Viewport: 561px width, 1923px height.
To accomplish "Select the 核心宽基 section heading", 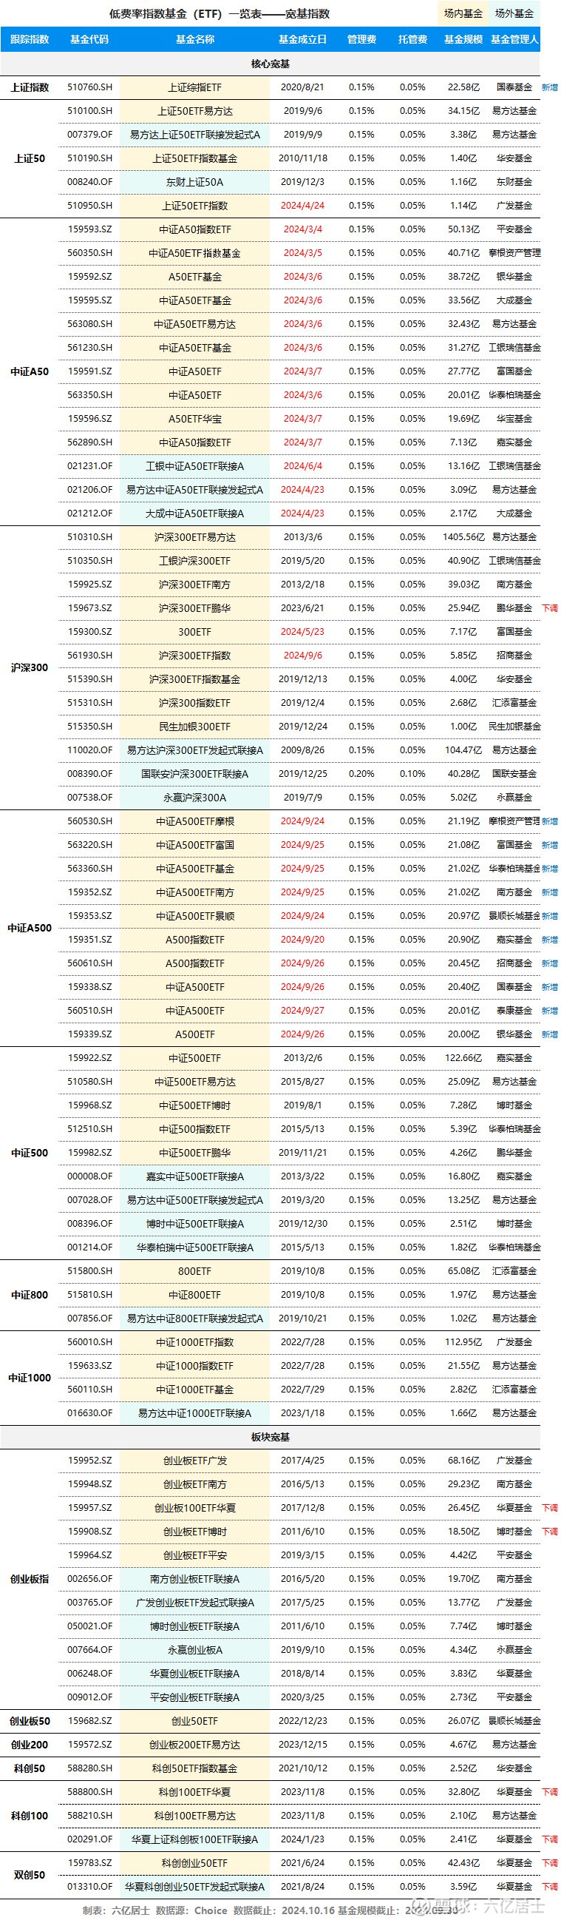I will (x=270, y=64).
